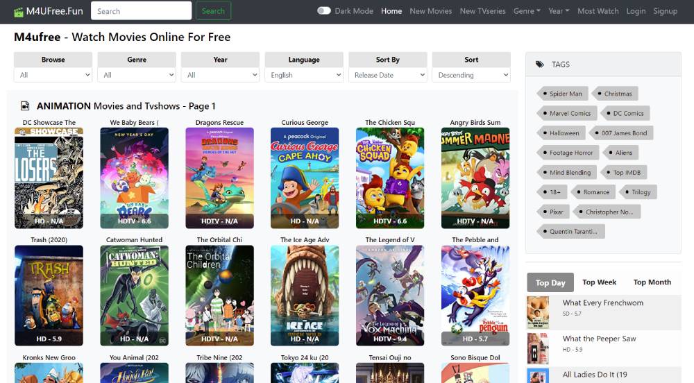Expand the Year menu in the navbar
Viewport: 694px width, 383px height.
(559, 11)
